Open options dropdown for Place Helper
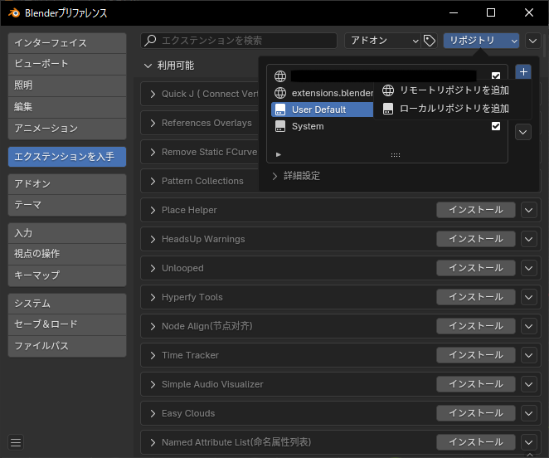The height and width of the screenshot is (458, 549). [x=529, y=210]
